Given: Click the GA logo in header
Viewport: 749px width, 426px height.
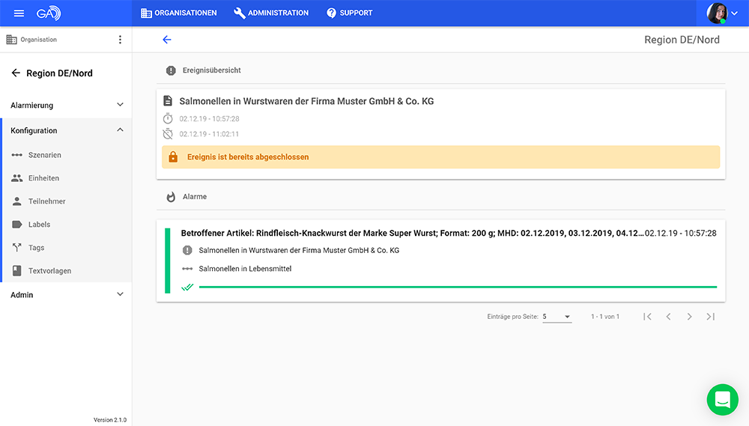Looking at the screenshot, I should coord(48,13).
